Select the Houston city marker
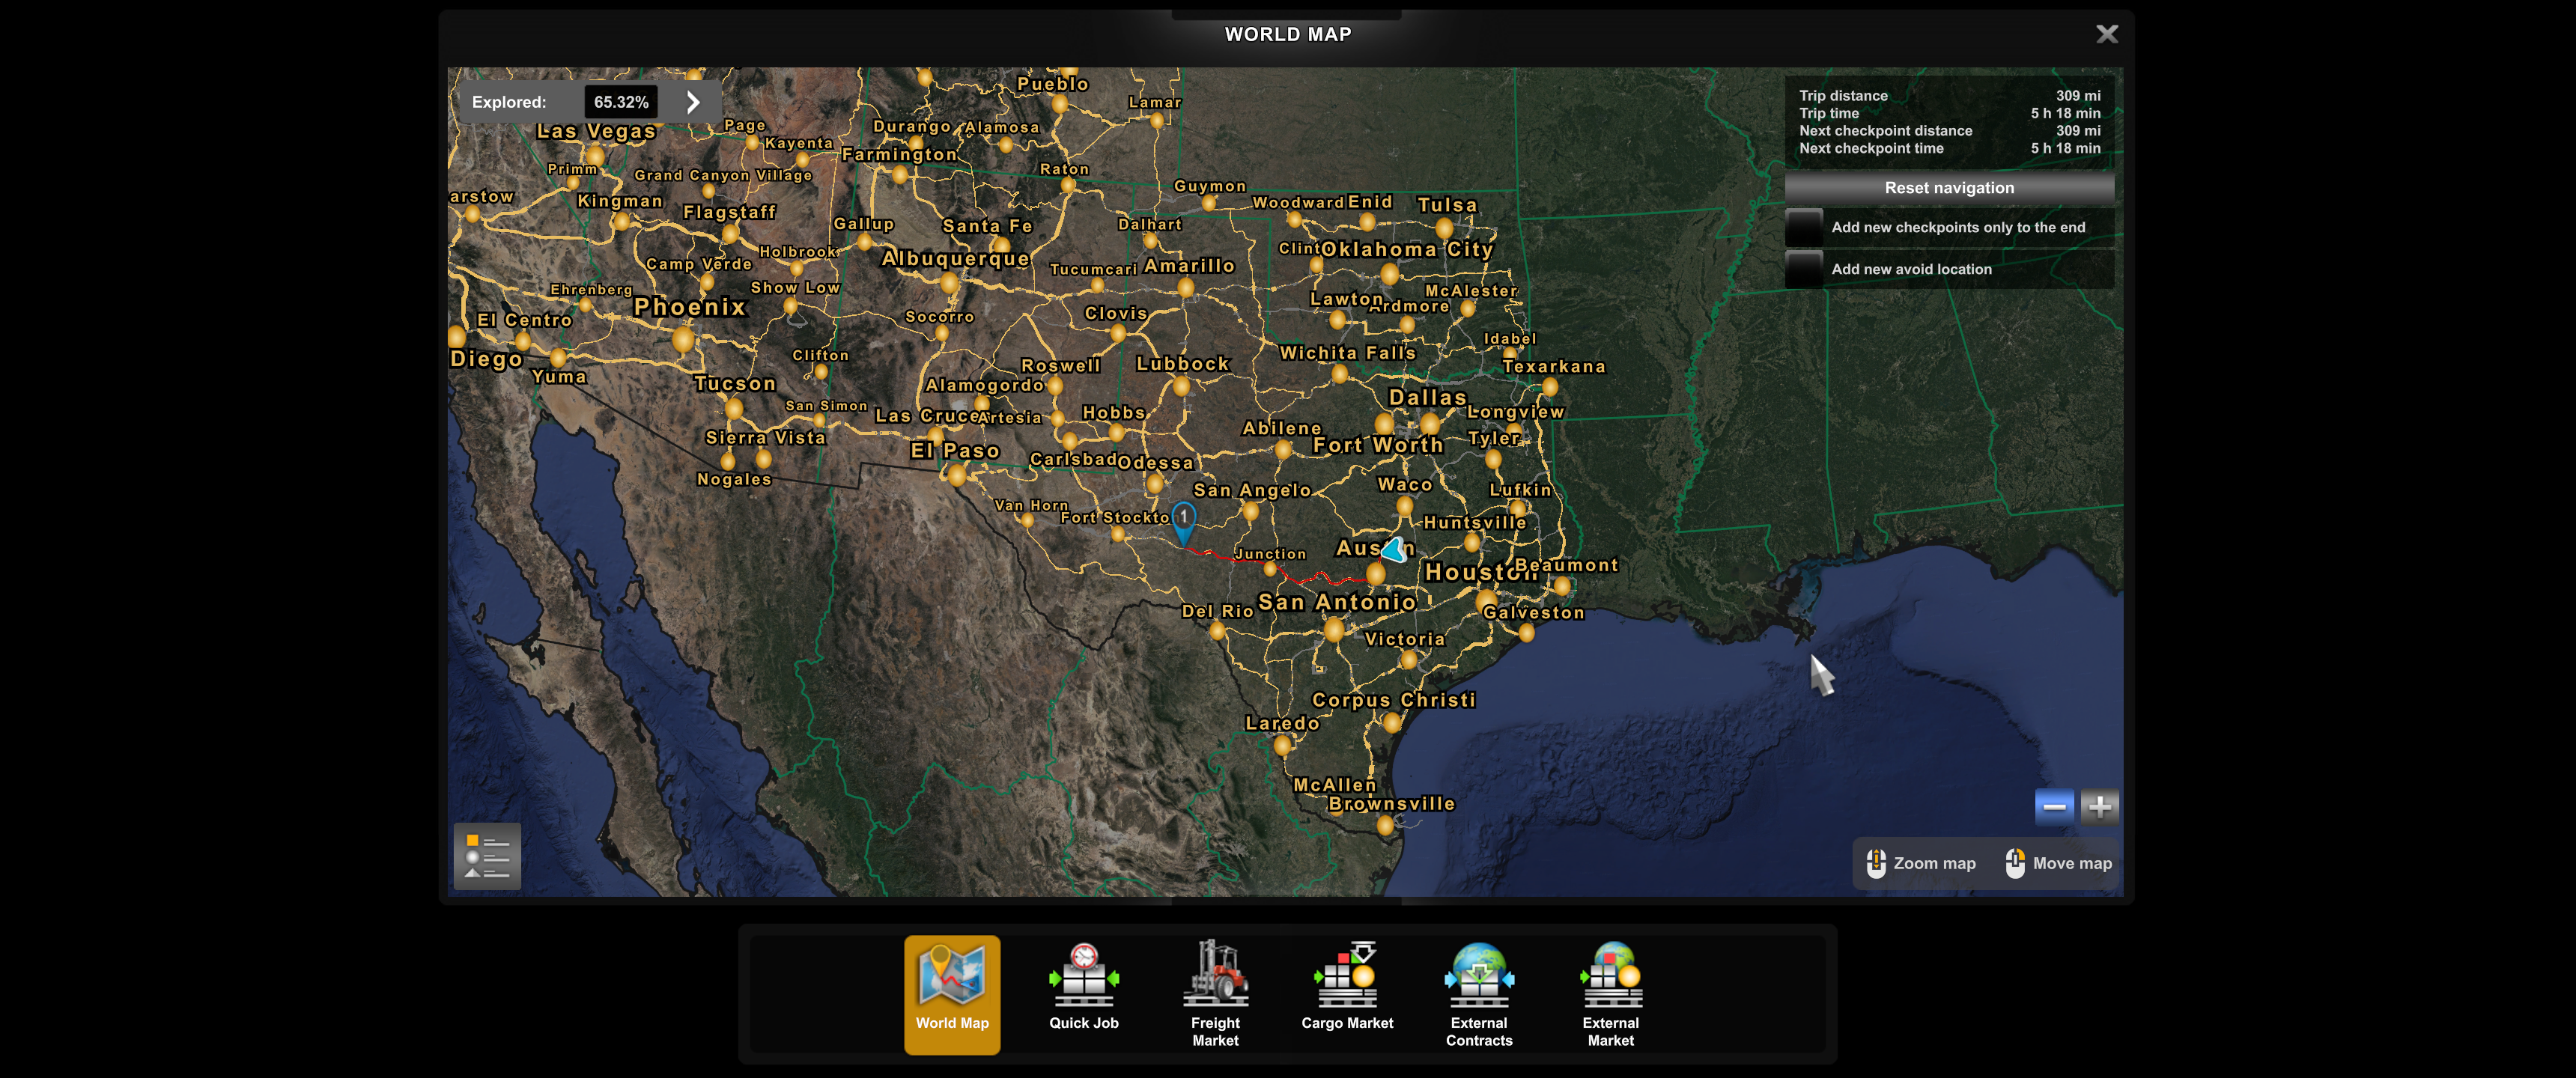Screen dimensions: 2576x1078 pos(1486,599)
